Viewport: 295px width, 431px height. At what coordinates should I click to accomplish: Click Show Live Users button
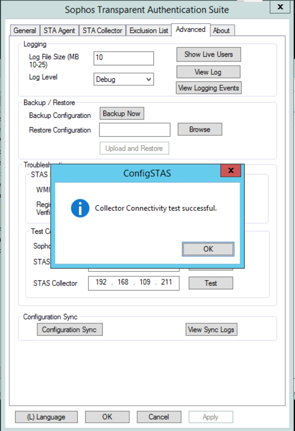point(209,54)
